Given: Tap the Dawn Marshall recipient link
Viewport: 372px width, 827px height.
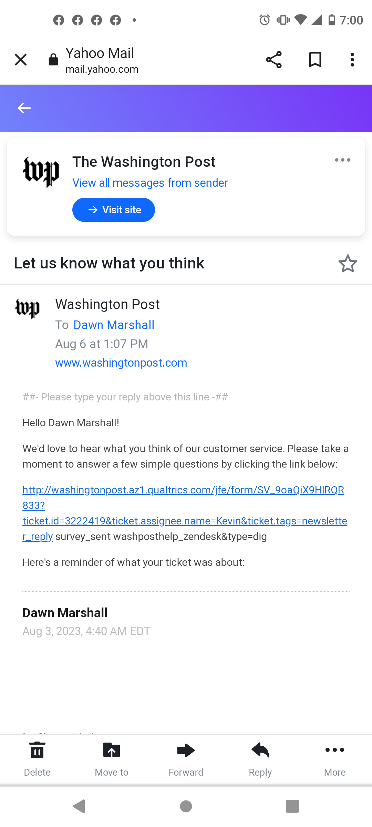Looking at the screenshot, I should click(114, 325).
